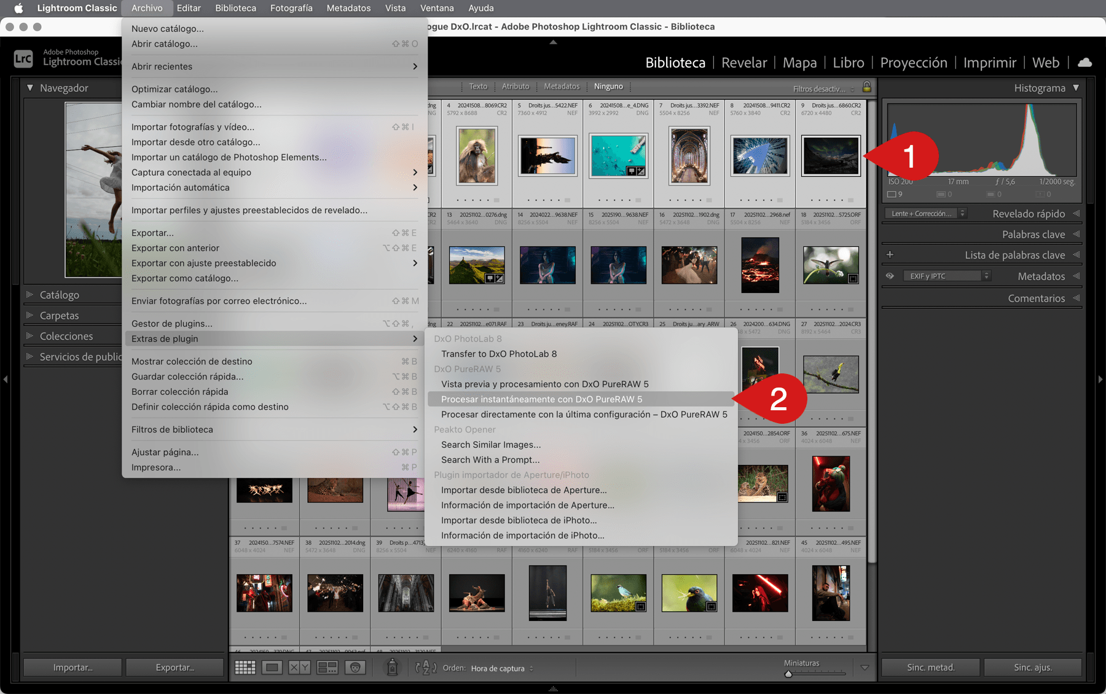This screenshot has width=1106, height=694.
Task: Open Extras de plugin submenu
Action: point(274,338)
